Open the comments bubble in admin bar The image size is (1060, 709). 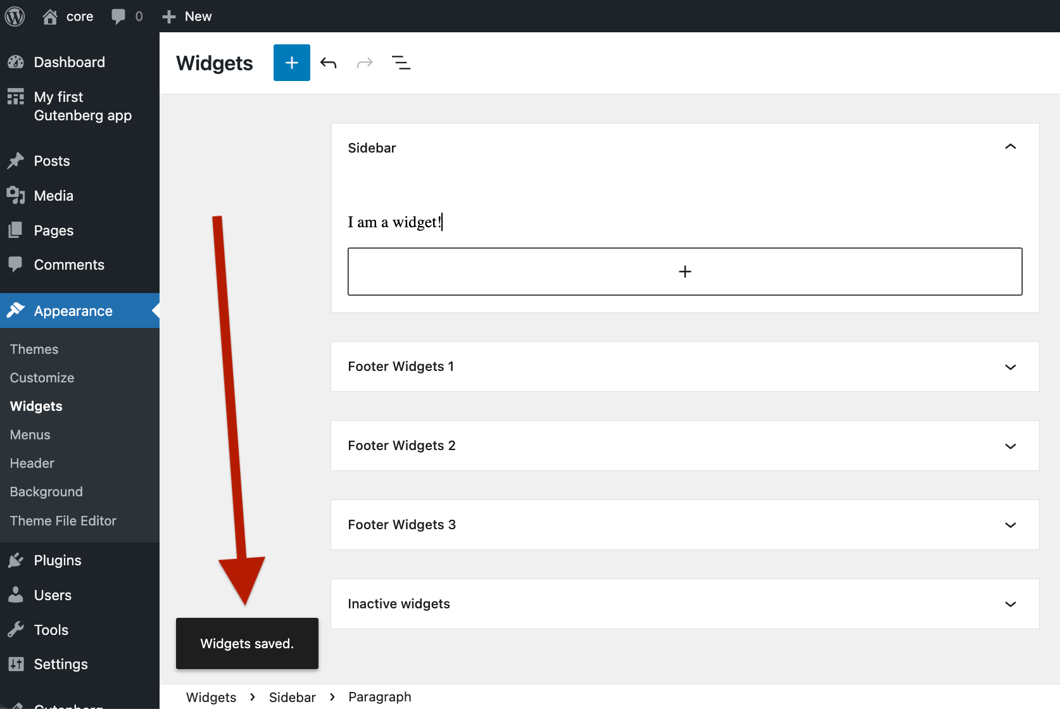[x=127, y=16]
